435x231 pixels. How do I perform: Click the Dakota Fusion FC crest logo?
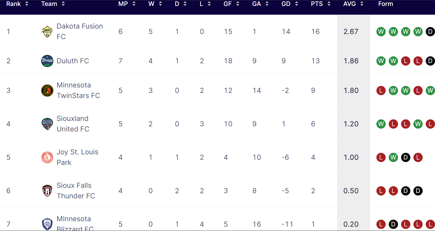pos(47,31)
